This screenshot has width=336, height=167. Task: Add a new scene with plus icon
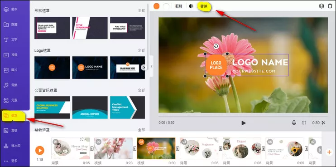[x=329, y=152]
